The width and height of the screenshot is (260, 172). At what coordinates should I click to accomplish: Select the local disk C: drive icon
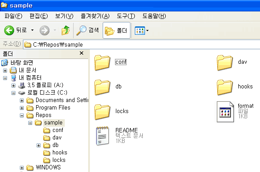point(22,93)
